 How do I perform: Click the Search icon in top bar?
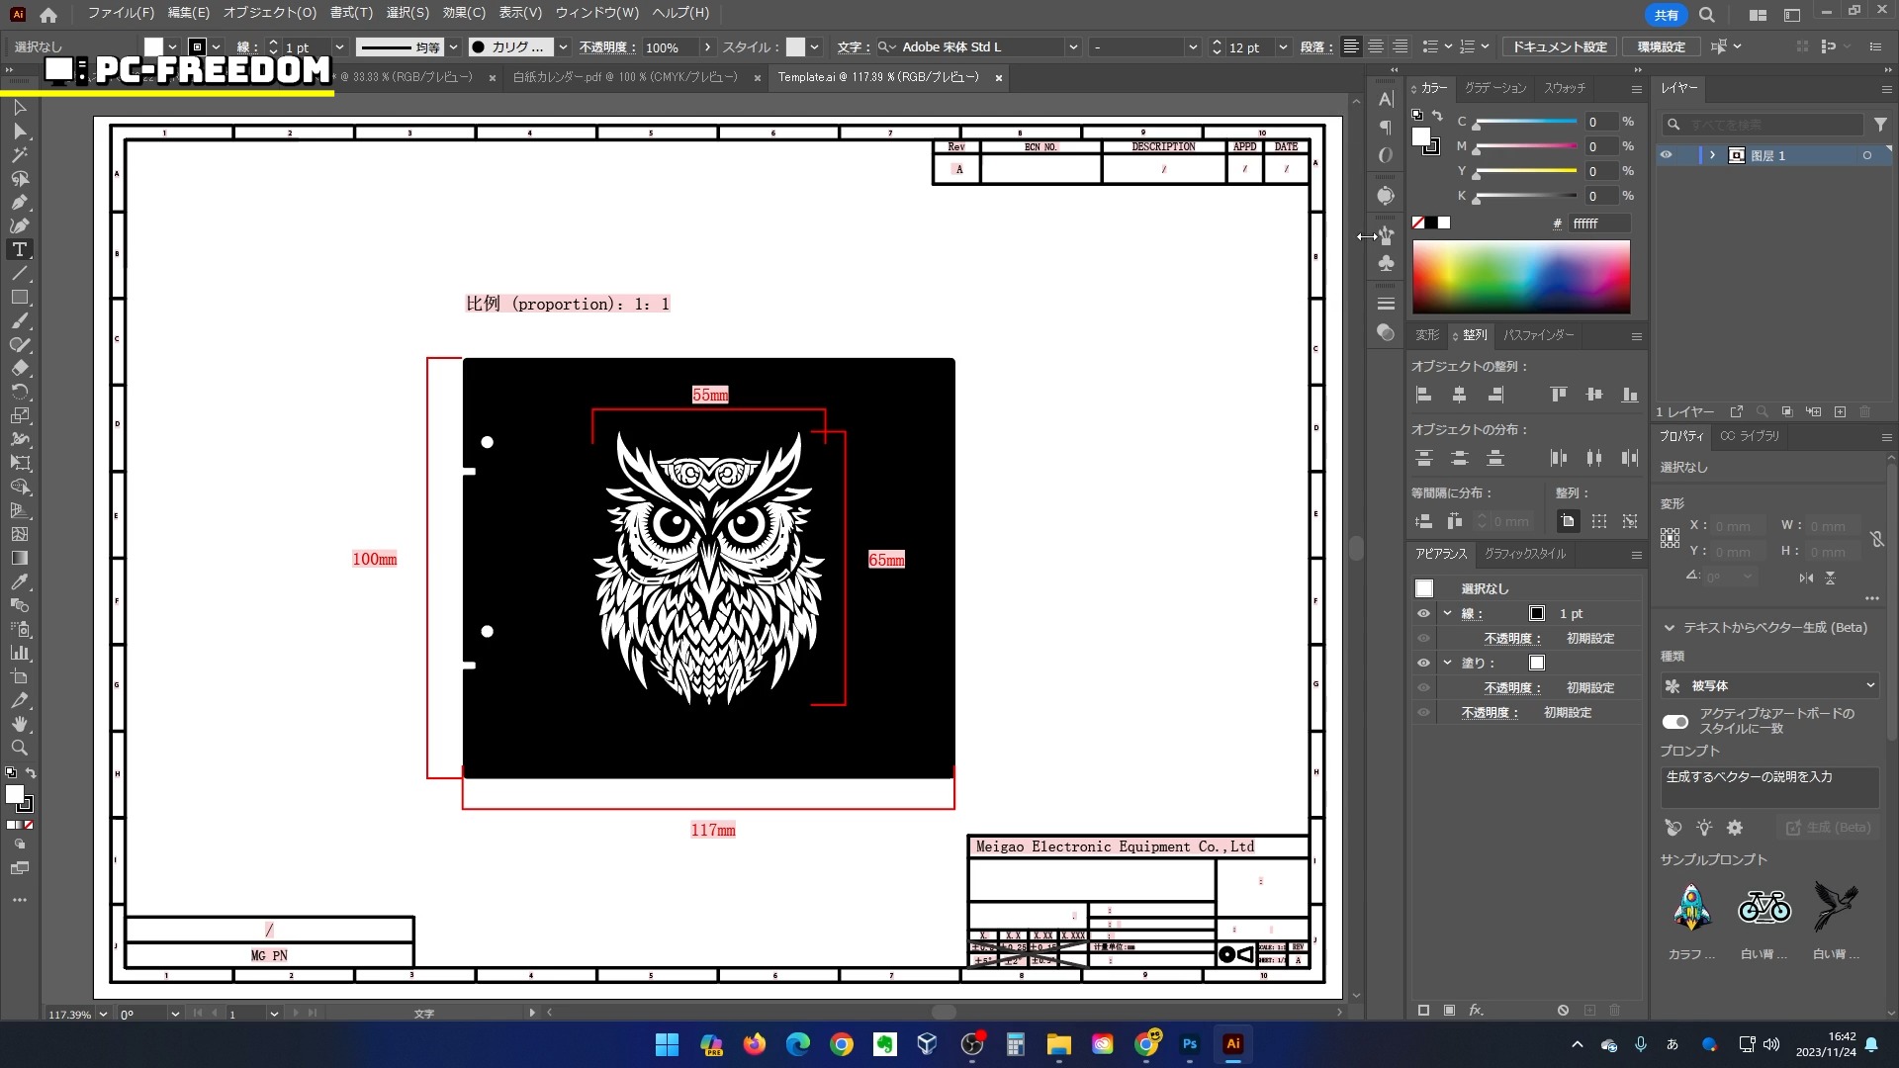[1707, 15]
